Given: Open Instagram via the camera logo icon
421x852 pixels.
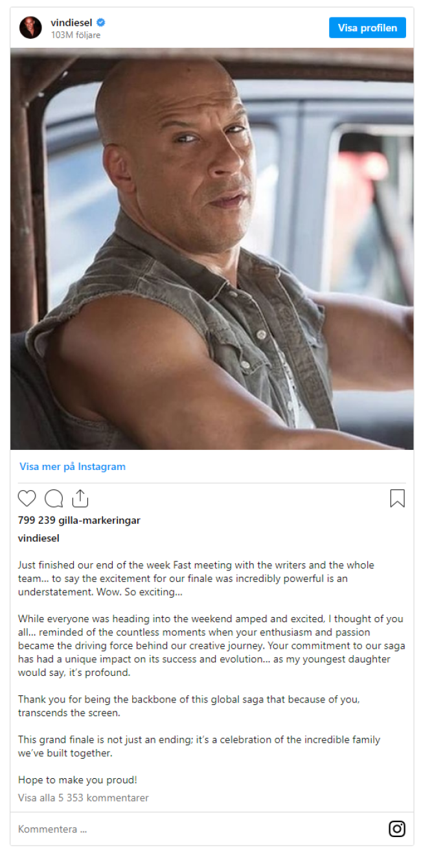Looking at the screenshot, I should coord(397,829).
